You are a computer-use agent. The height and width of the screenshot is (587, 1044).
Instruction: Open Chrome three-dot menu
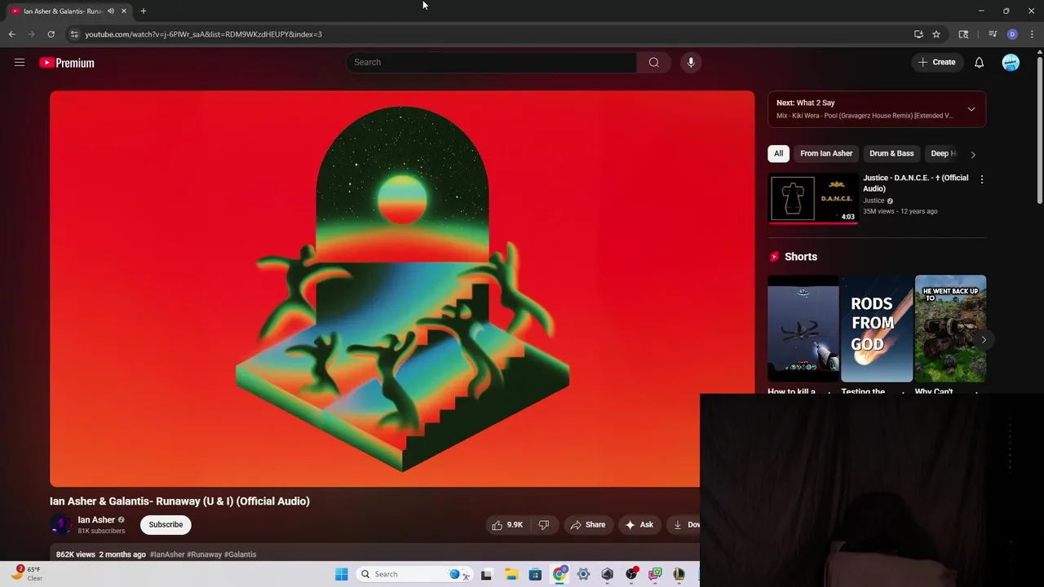click(x=1032, y=34)
